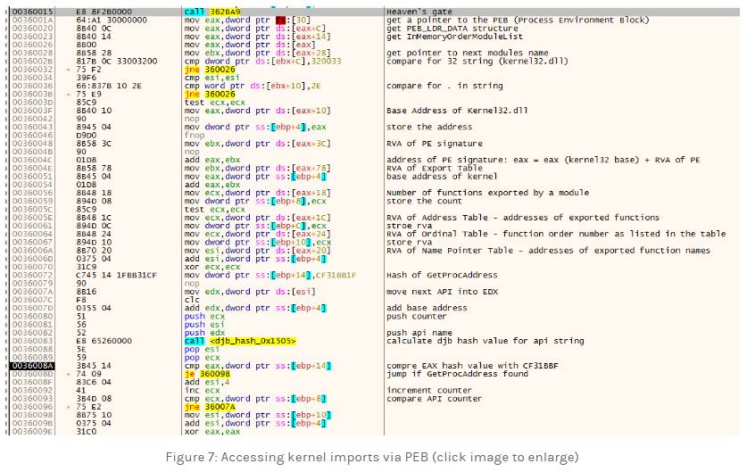This screenshot has height=472, width=747.
Task: Click comment "push api name"
Action: coord(419,333)
